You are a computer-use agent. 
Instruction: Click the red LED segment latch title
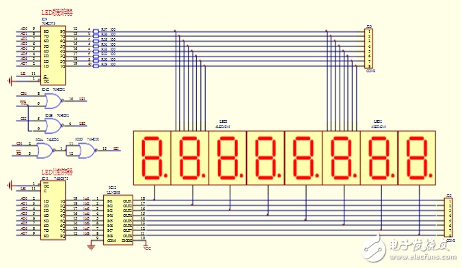tap(57, 13)
